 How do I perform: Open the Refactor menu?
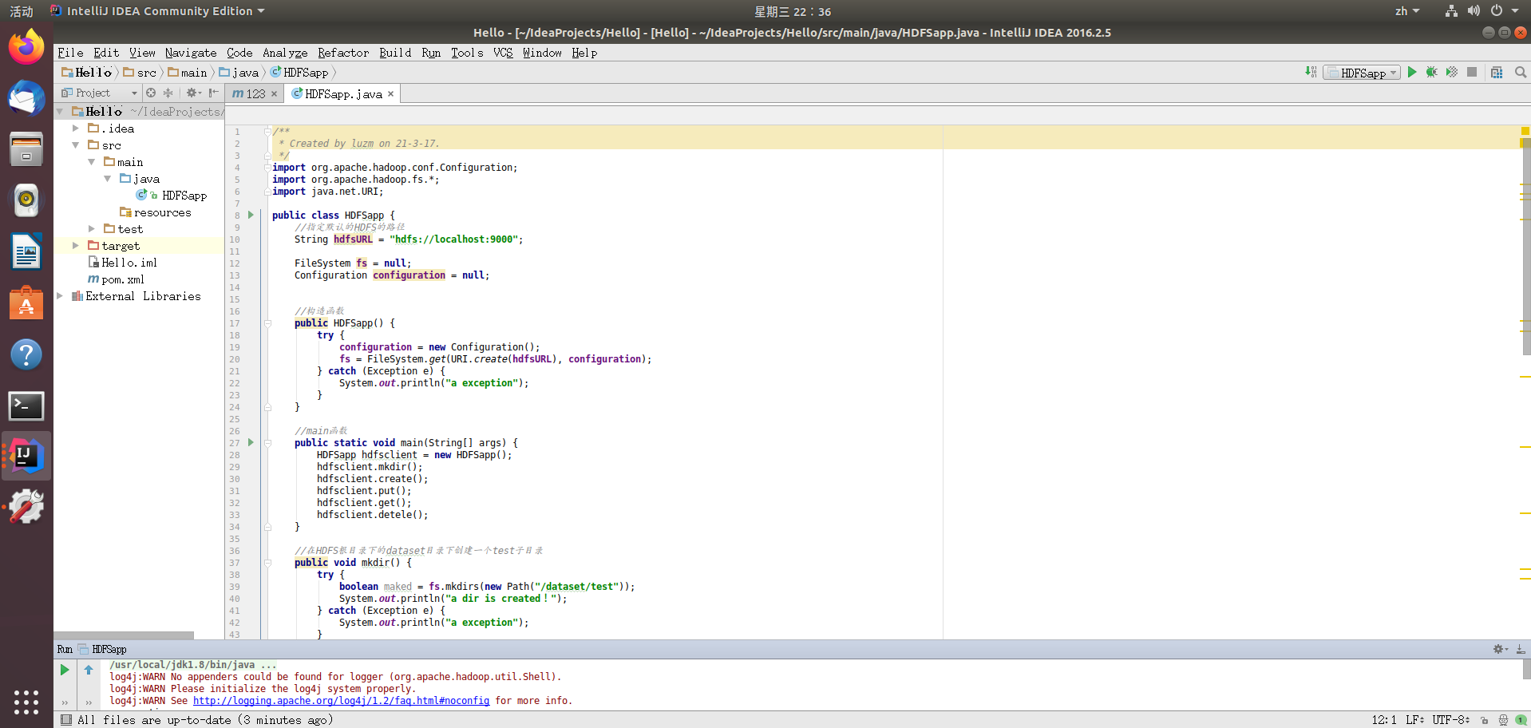[342, 53]
